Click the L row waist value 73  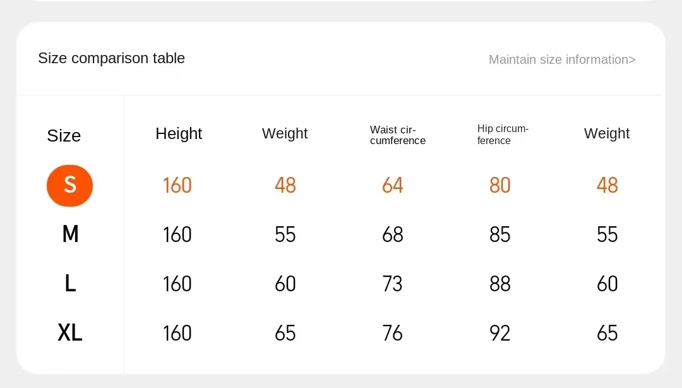pyautogui.click(x=392, y=284)
